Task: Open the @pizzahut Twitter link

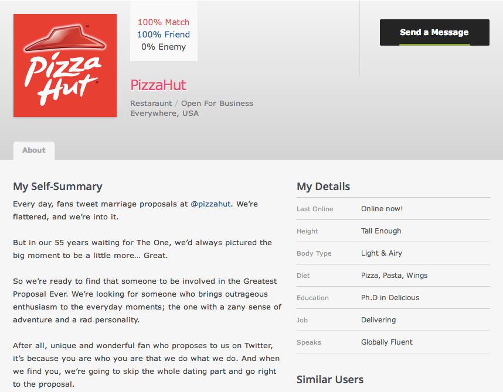Action: point(210,204)
